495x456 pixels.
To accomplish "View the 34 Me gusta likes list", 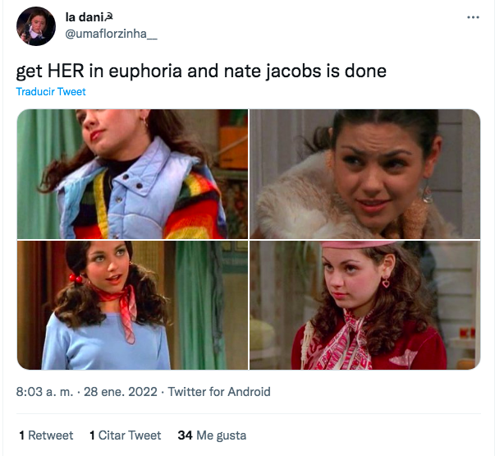I will pos(212,435).
